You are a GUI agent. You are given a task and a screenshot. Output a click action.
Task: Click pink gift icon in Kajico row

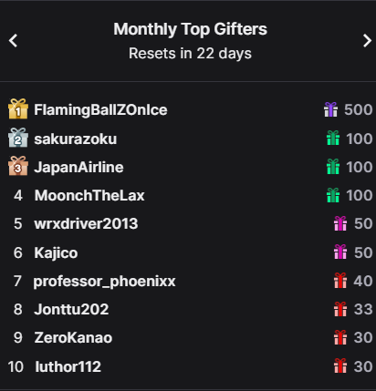click(x=340, y=252)
